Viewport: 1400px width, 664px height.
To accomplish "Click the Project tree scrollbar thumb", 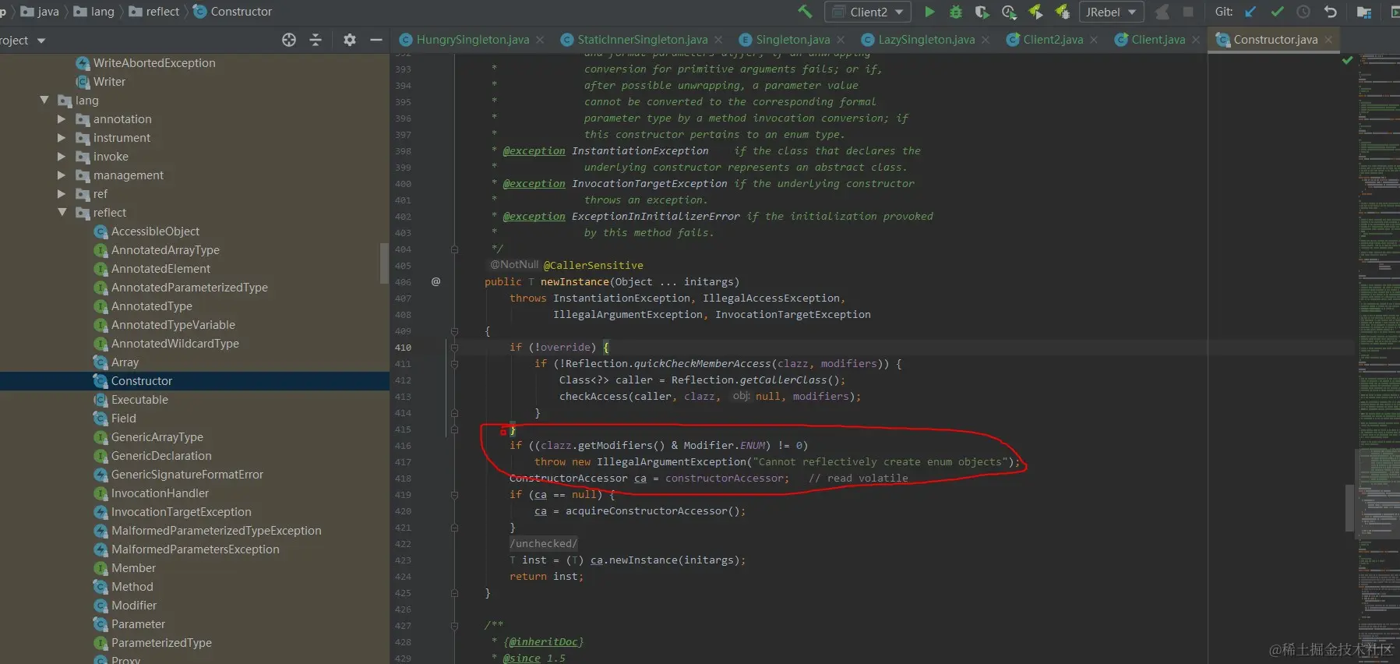I will 383,263.
